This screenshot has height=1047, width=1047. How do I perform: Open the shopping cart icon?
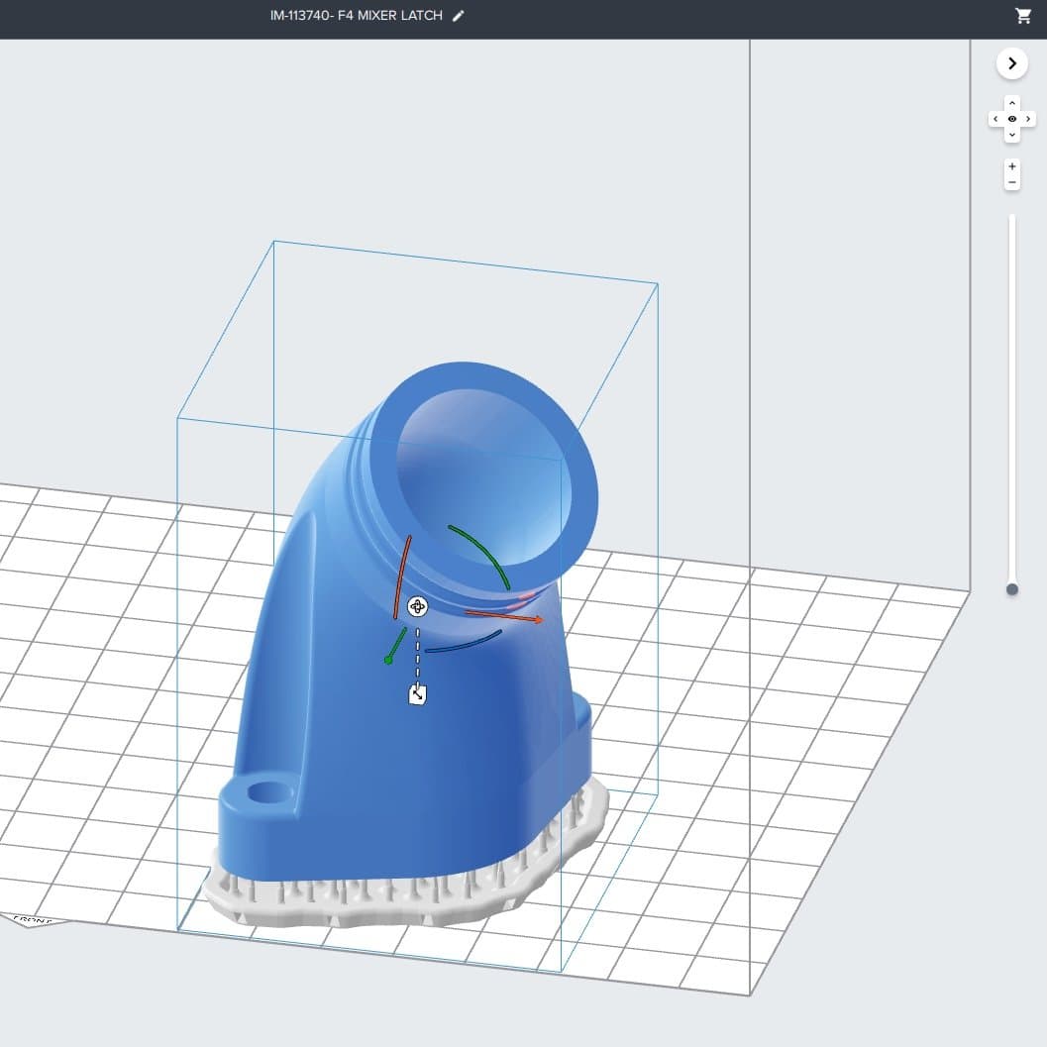tap(1023, 16)
